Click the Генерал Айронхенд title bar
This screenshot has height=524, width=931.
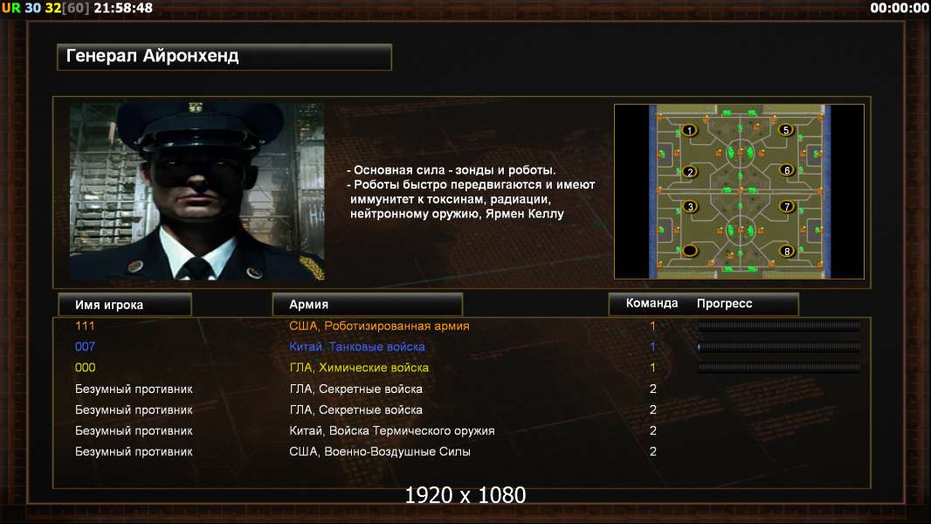pyautogui.click(x=224, y=57)
